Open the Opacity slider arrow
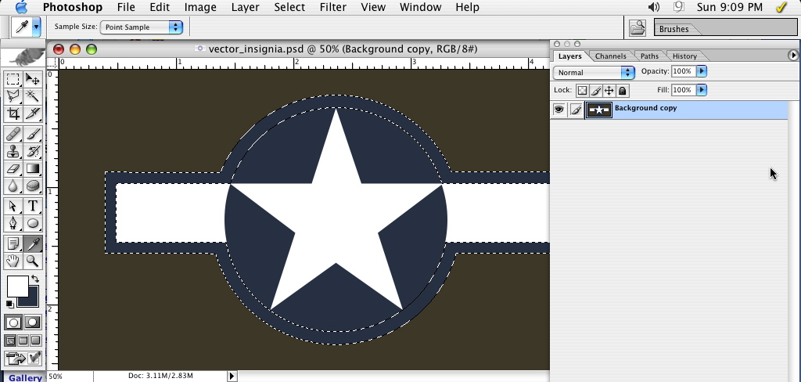801x382 pixels. 702,71
